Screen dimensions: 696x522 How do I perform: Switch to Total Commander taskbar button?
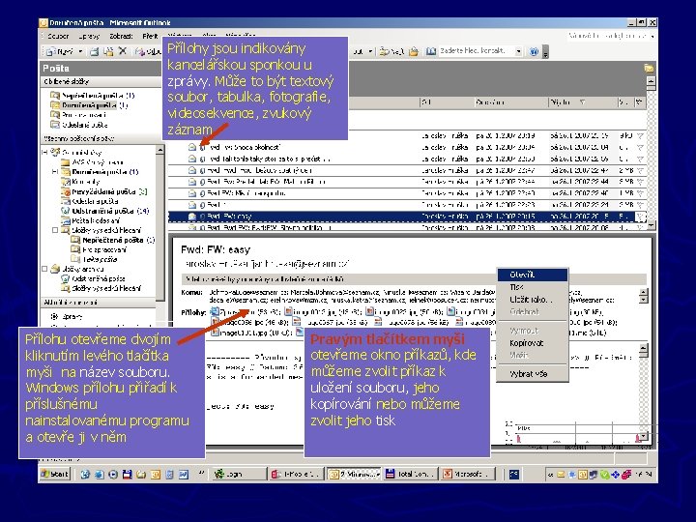[411, 474]
